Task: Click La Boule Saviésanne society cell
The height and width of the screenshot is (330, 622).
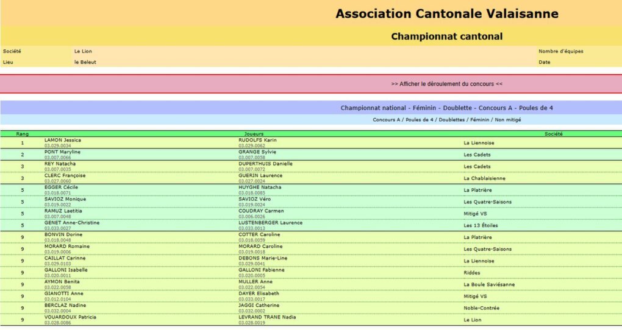Action: point(489,284)
